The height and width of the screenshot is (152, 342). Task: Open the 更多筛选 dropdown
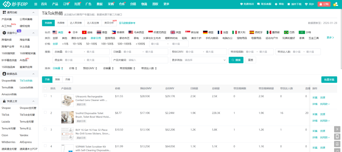[198, 60]
